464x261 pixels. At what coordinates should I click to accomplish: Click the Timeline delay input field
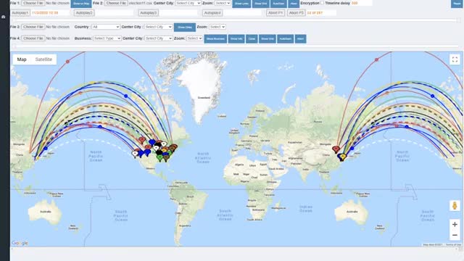point(361,3)
